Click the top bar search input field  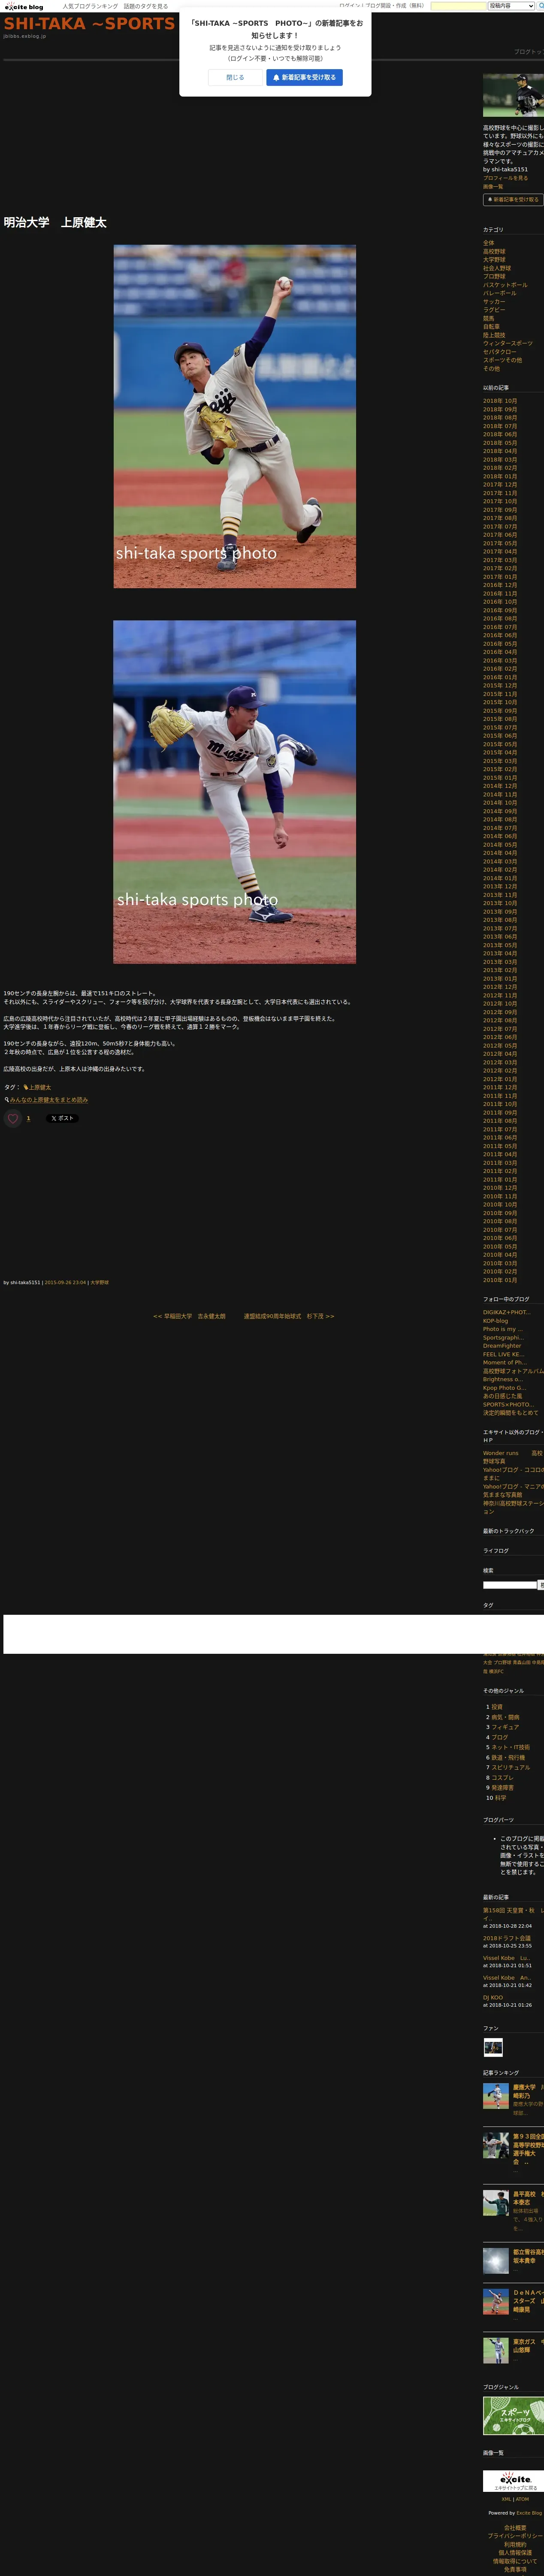[458, 6]
